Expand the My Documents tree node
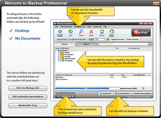The width and height of the screenshot is (161, 118). coord(59,55)
